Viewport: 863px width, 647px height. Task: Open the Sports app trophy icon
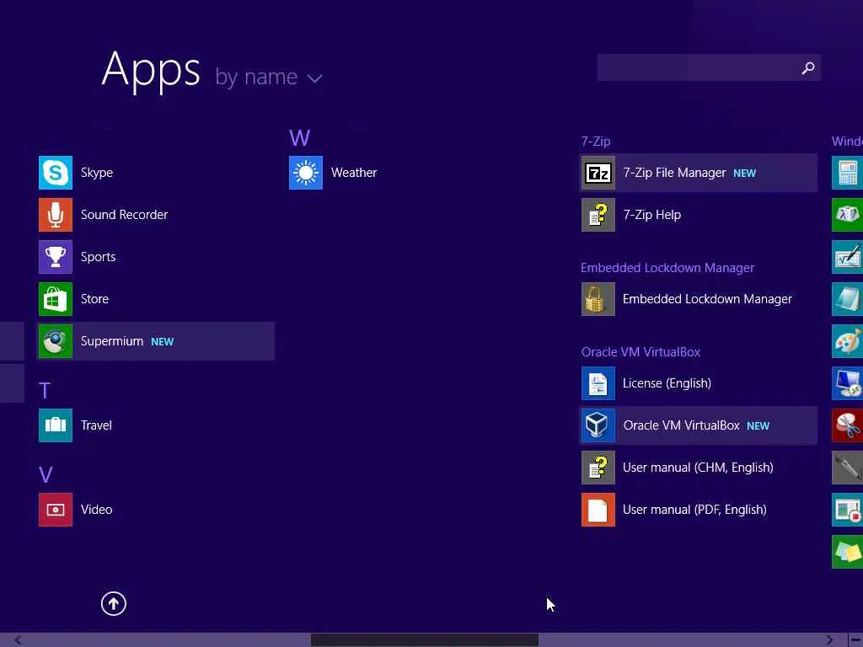[x=56, y=257]
